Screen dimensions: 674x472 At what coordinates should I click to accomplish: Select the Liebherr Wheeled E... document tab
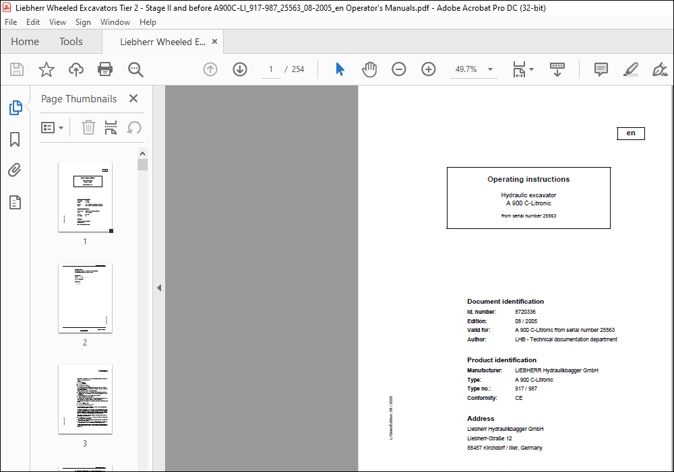coord(162,42)
